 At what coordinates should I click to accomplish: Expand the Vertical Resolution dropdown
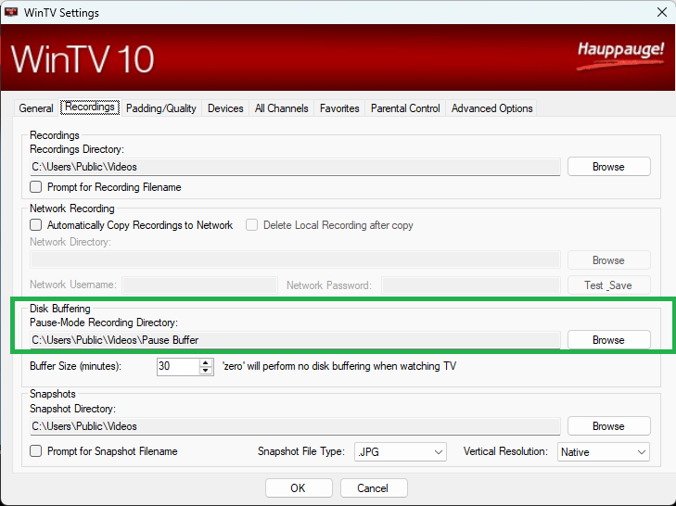pos(603,452)
